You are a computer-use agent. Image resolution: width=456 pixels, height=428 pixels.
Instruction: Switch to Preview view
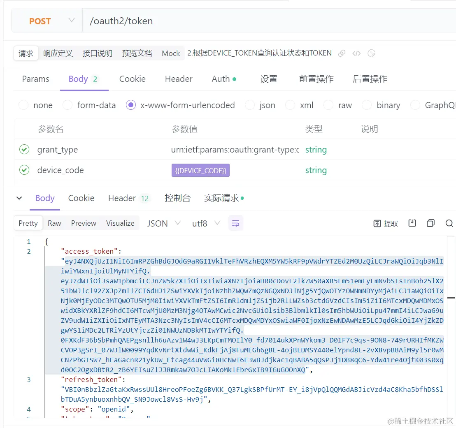[84, 223]
